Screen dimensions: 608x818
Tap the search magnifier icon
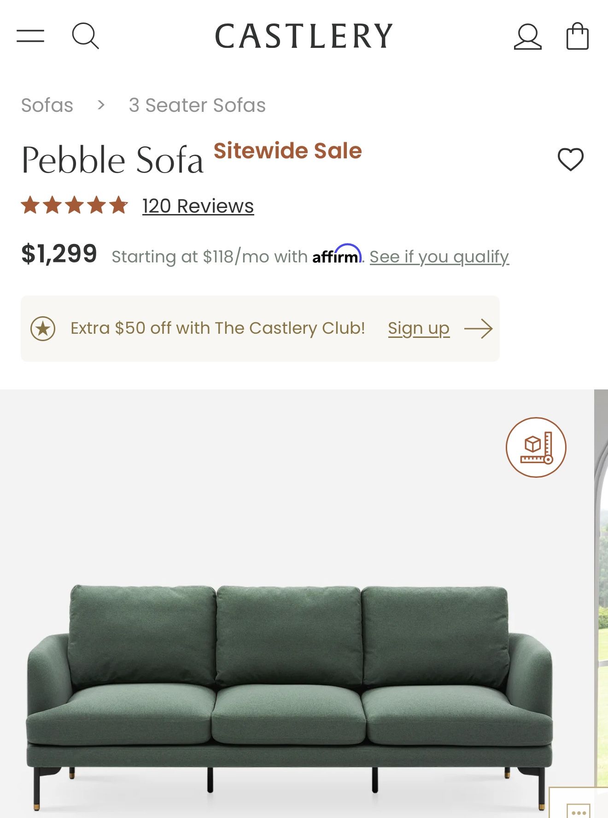pos(85,36)
